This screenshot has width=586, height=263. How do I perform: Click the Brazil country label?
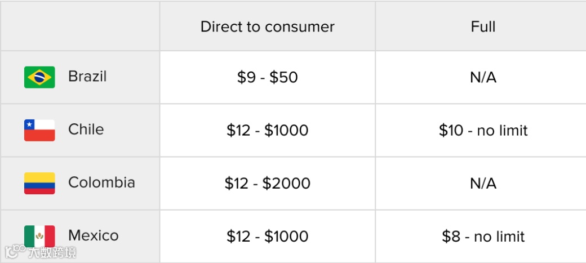[x=87, y=77]
